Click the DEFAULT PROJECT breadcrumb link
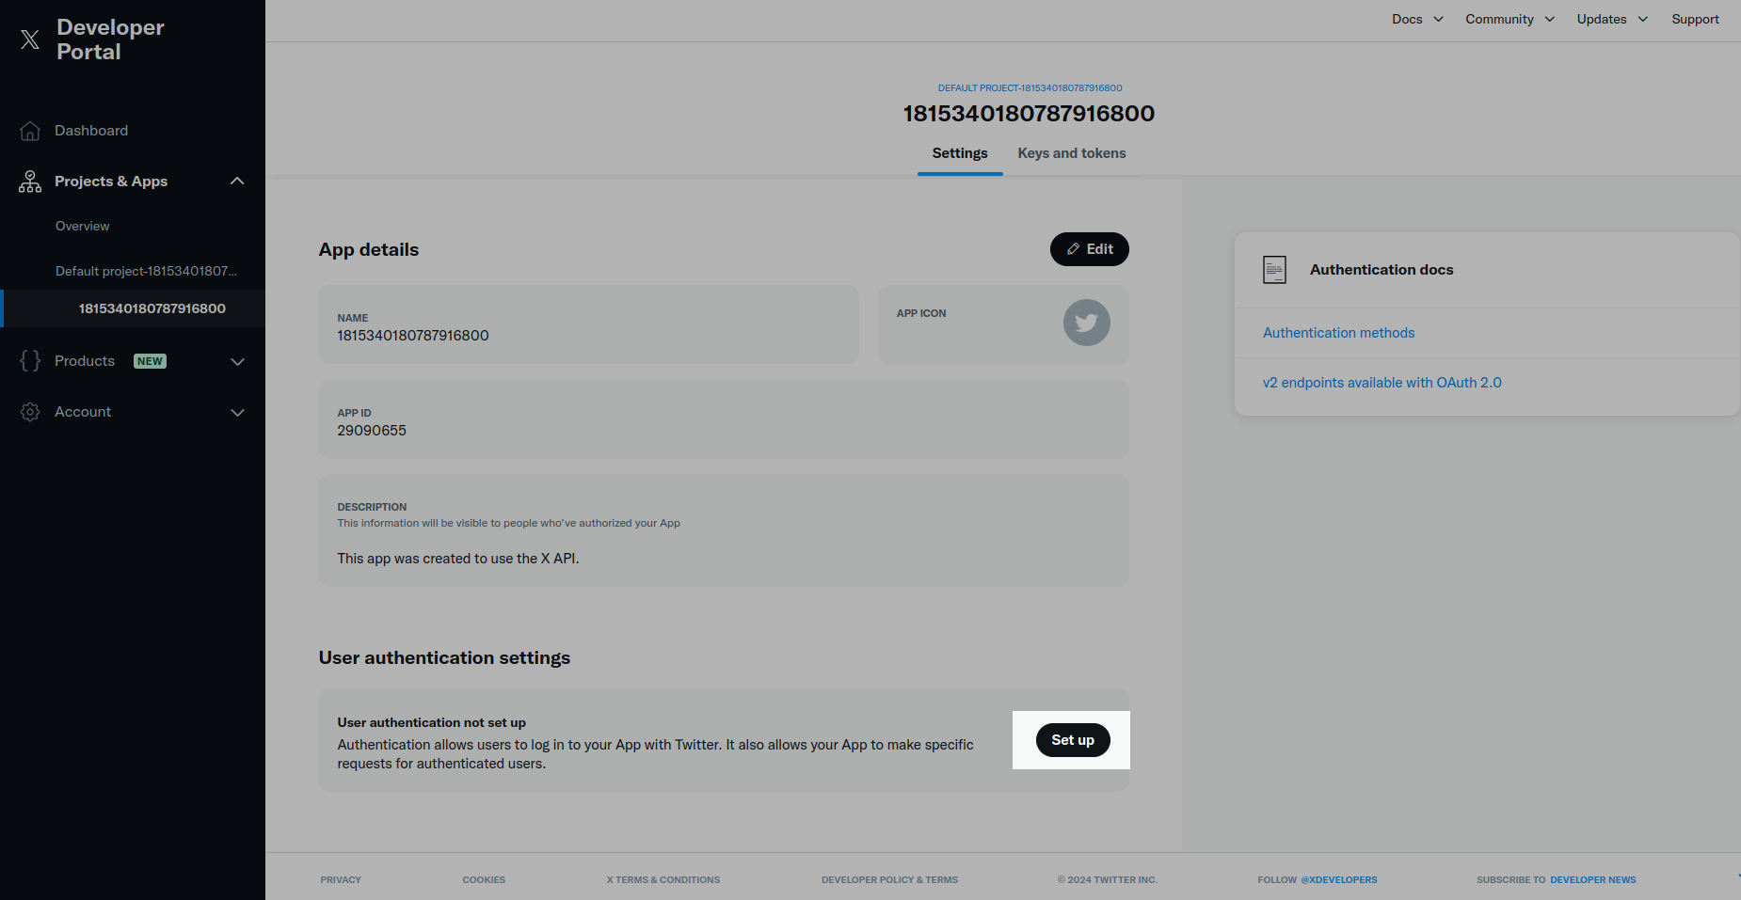The width and height of the screenshot is (1741, 900). (x=1030, y=88)
